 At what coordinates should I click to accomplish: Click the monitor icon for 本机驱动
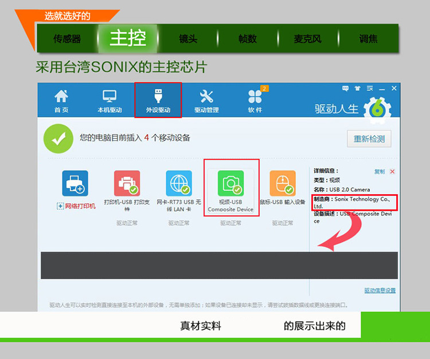pyautogui.click(x=110, y=96)
